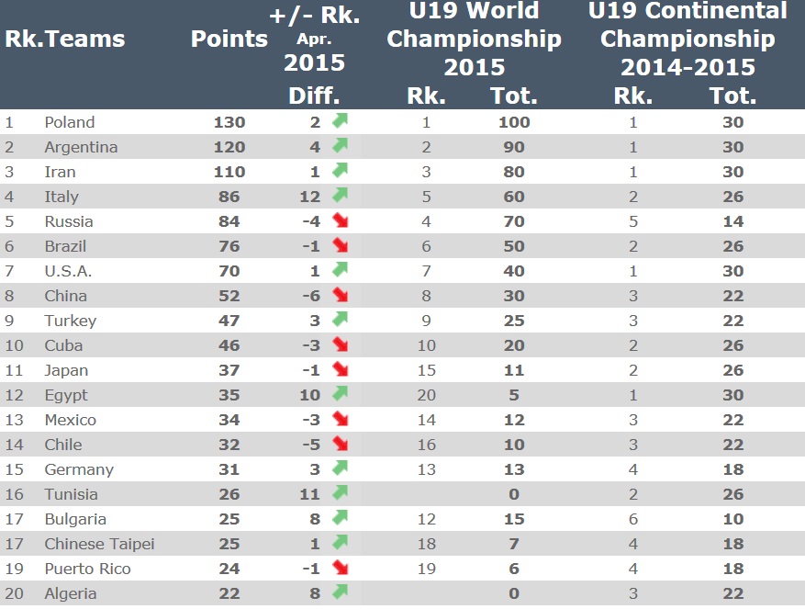This screenshot has height=609, width=805.
Task: Click the green up arrow for Egypt
Action: point(340,394)
